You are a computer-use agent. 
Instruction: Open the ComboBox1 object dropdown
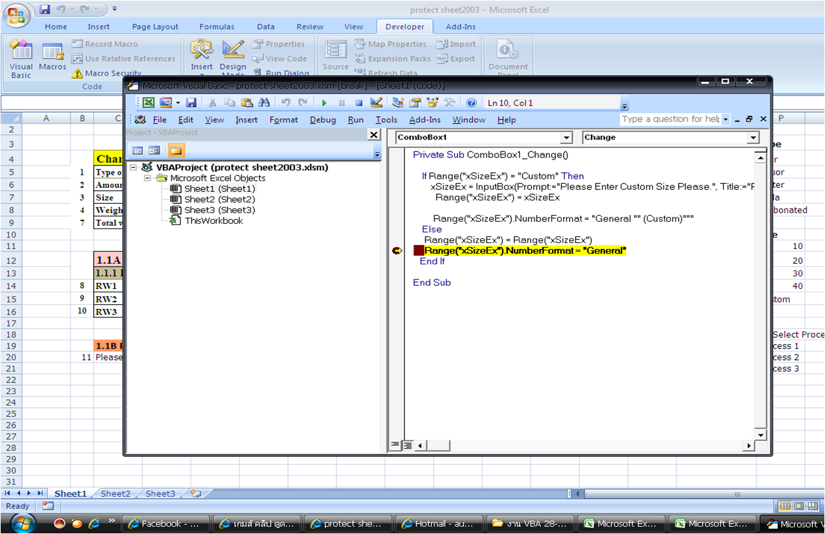(566, 137)
